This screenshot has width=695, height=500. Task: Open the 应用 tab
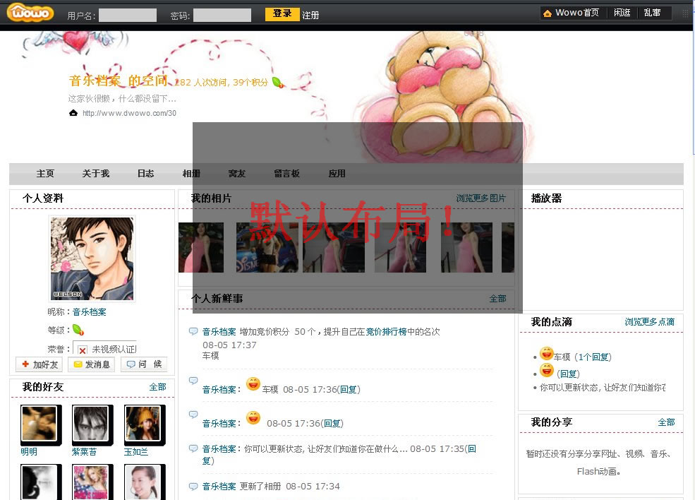click(337, 174)
